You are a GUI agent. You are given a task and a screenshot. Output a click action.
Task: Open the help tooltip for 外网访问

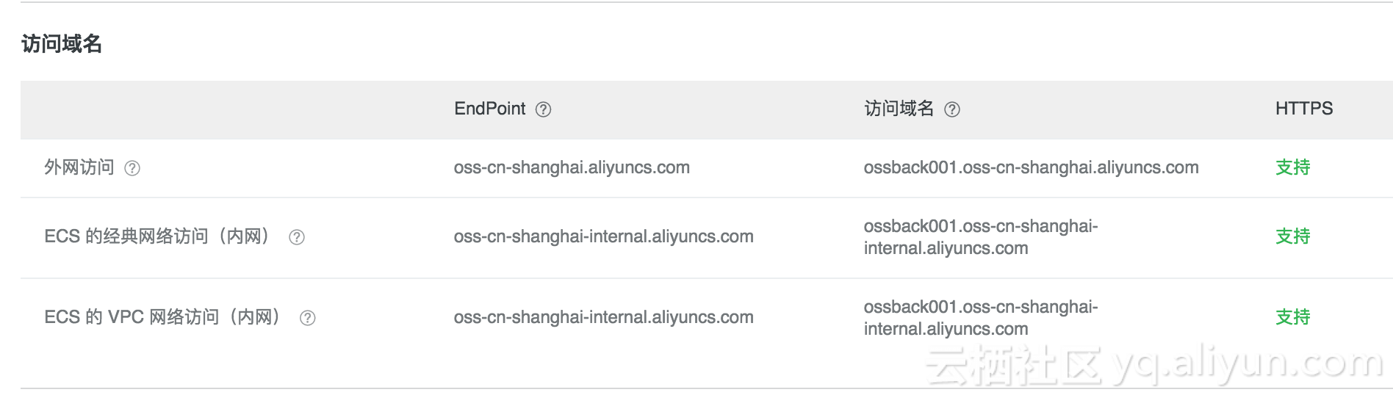coord(132,168)
